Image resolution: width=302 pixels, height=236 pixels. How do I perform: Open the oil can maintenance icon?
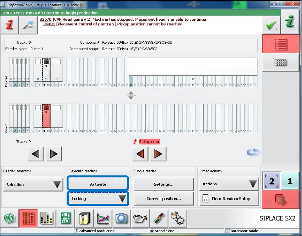click(x=140, y=219)
